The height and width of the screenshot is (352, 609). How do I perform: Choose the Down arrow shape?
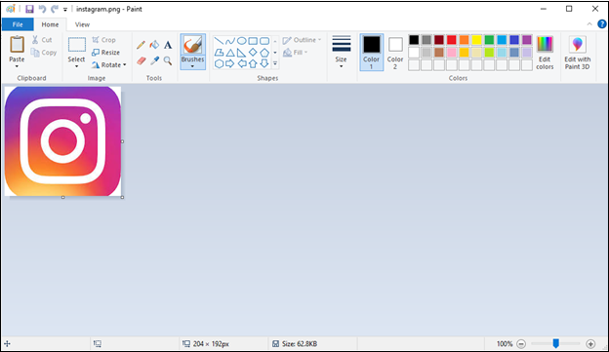tap(264, 63)
